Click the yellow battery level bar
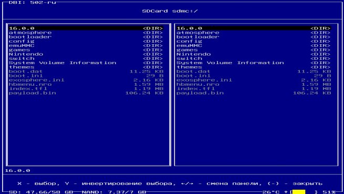 pos(299,192)
